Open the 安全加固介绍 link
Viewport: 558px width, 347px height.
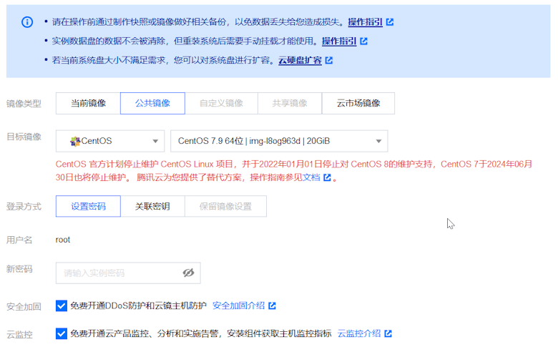238,306
